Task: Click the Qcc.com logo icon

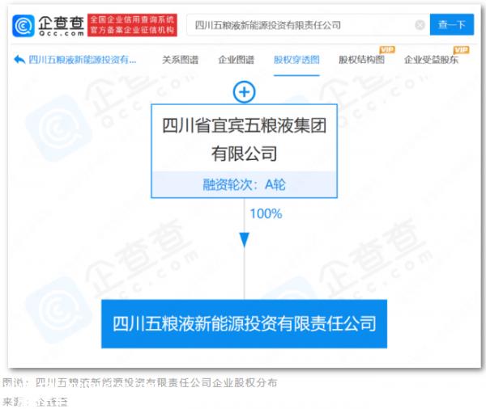Action: coord(23,26)
